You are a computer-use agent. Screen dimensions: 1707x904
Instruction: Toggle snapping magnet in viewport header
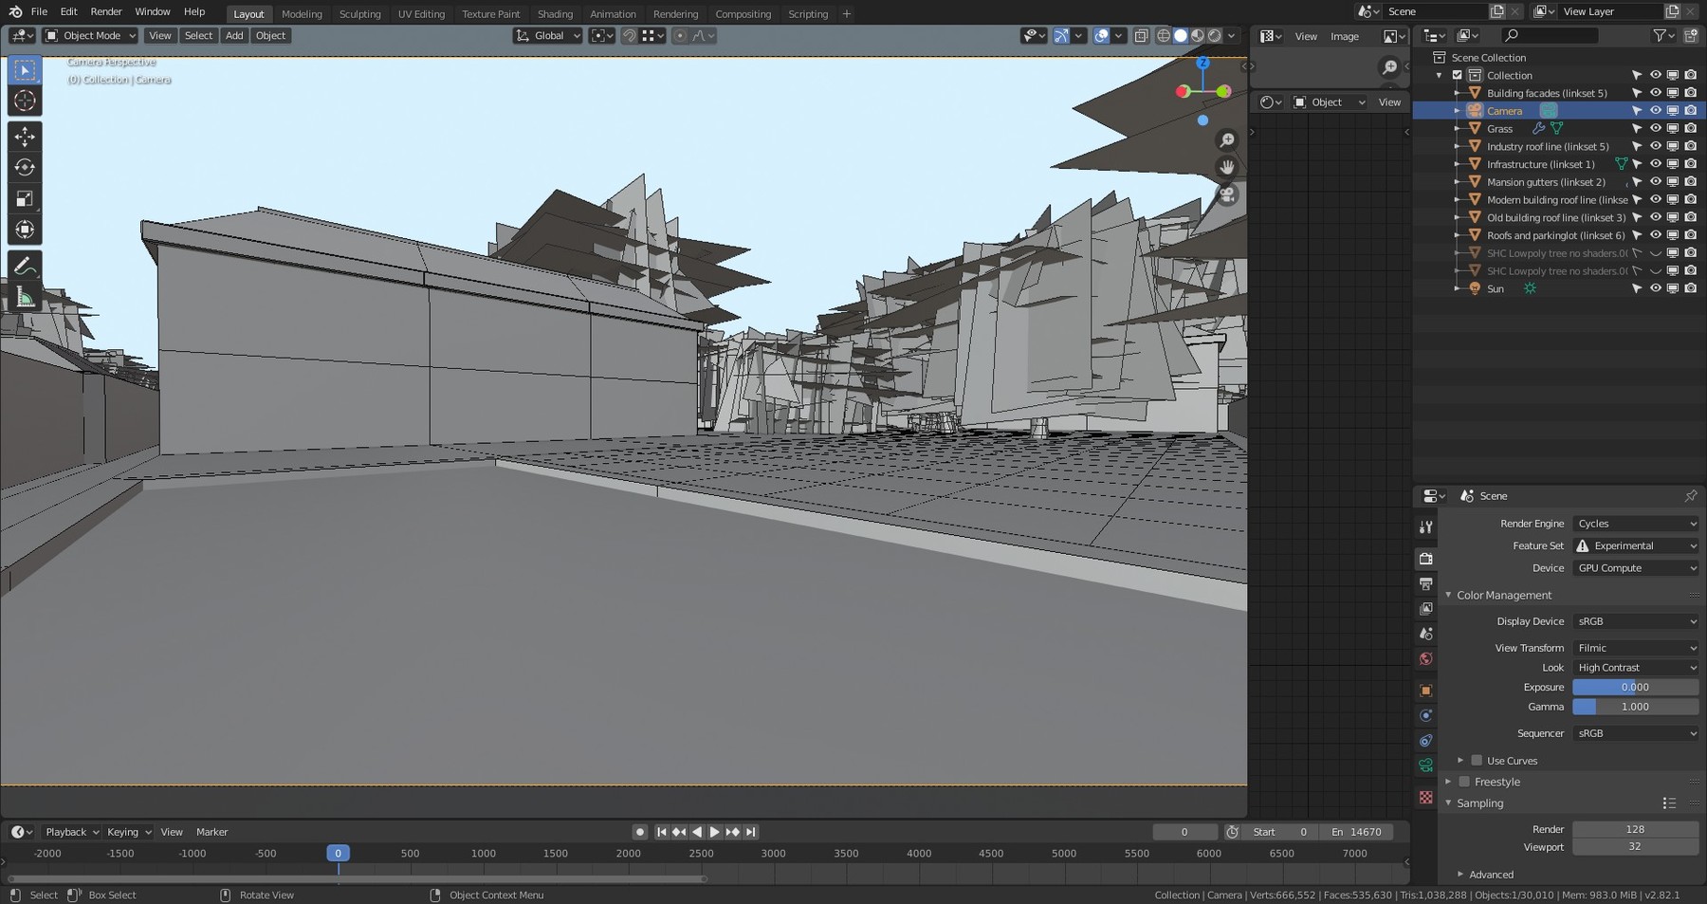[629, 36]
